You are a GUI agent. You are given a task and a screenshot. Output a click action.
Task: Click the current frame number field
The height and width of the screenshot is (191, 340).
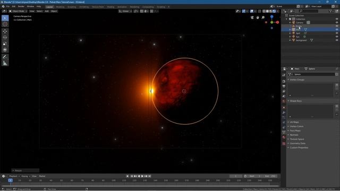pos(236,176)
